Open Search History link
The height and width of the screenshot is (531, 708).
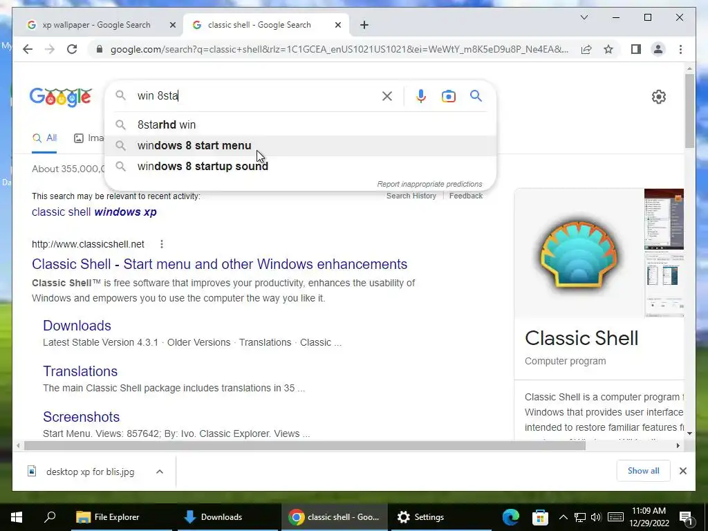tap(411, 196)
